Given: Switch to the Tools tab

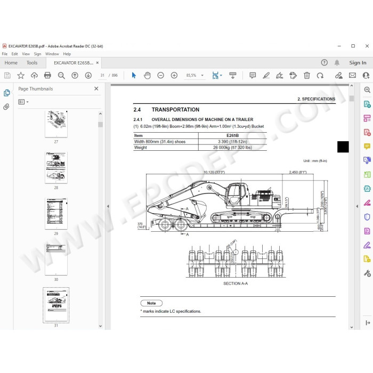Looking at the screenshot, I should tap(32, 63).
